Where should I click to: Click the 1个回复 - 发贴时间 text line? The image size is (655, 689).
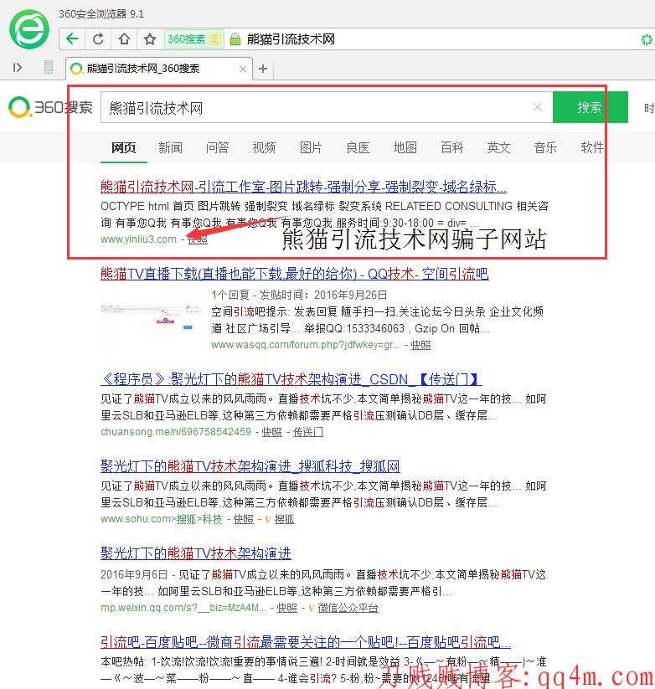tap(299, 295)
